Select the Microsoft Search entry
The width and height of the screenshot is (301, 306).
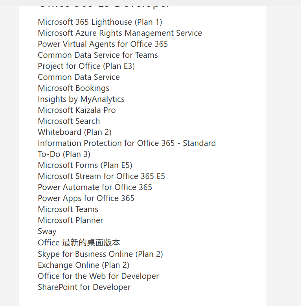69,121
